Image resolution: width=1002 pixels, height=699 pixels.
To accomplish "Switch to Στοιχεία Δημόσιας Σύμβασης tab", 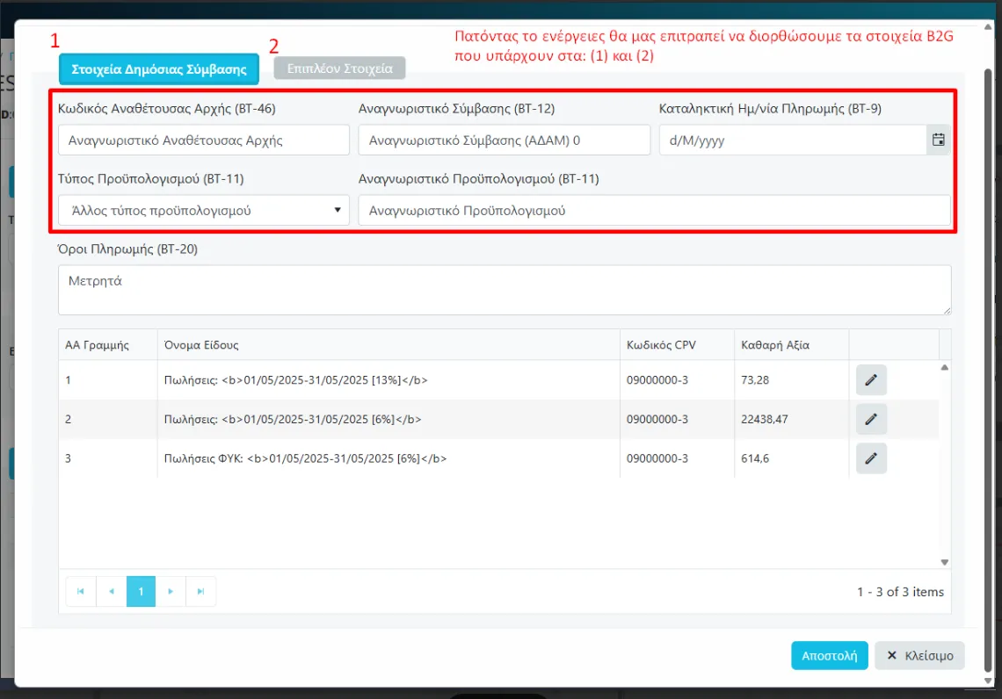I will coord(159,69).
